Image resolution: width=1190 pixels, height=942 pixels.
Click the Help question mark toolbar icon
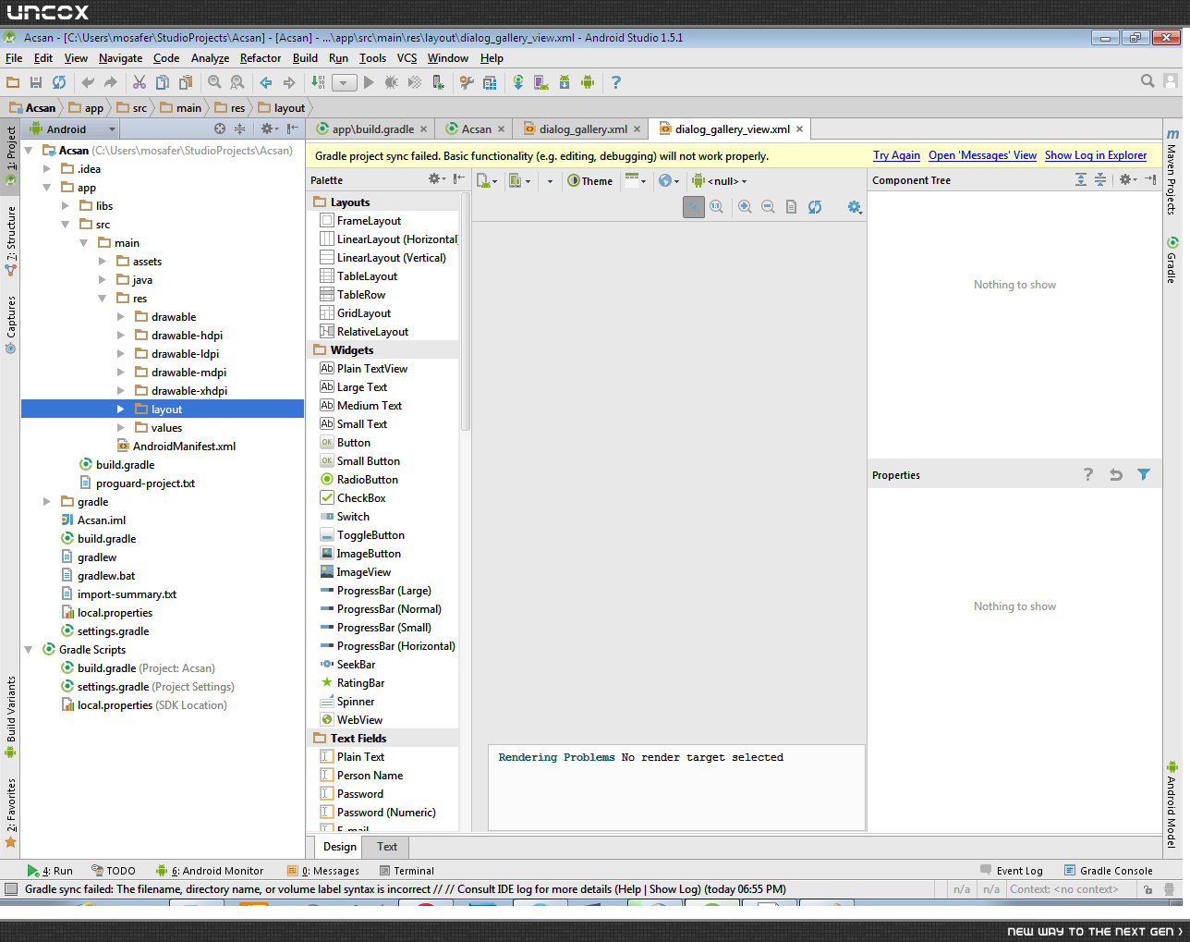(616, 82)
